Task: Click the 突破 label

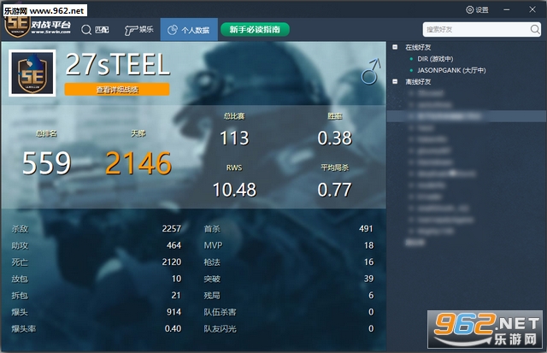Action: pos(212,279)
